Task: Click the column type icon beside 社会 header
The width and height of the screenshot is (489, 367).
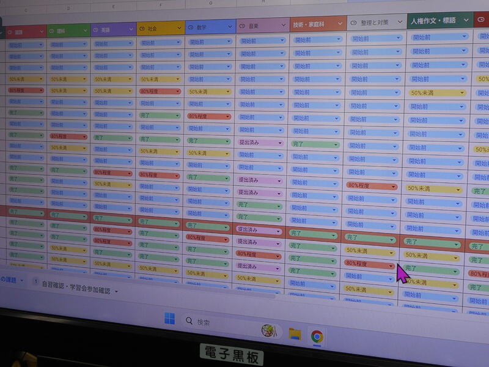Action: 142,29
